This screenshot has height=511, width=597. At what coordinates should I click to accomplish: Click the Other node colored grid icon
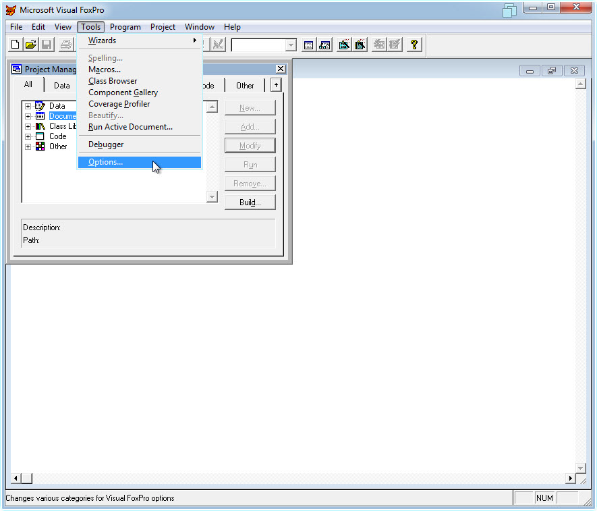click(40, 146)
